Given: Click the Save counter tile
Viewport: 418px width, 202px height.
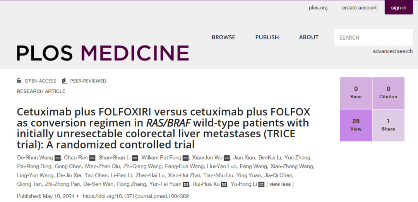Looking at the screenshot, I should tap(356, 93).
